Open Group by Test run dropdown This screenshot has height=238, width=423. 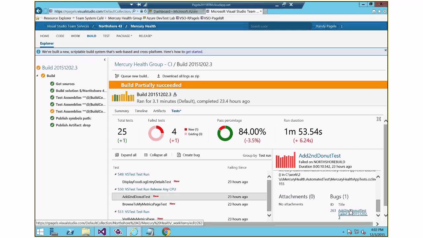click(x=265, y=155)
